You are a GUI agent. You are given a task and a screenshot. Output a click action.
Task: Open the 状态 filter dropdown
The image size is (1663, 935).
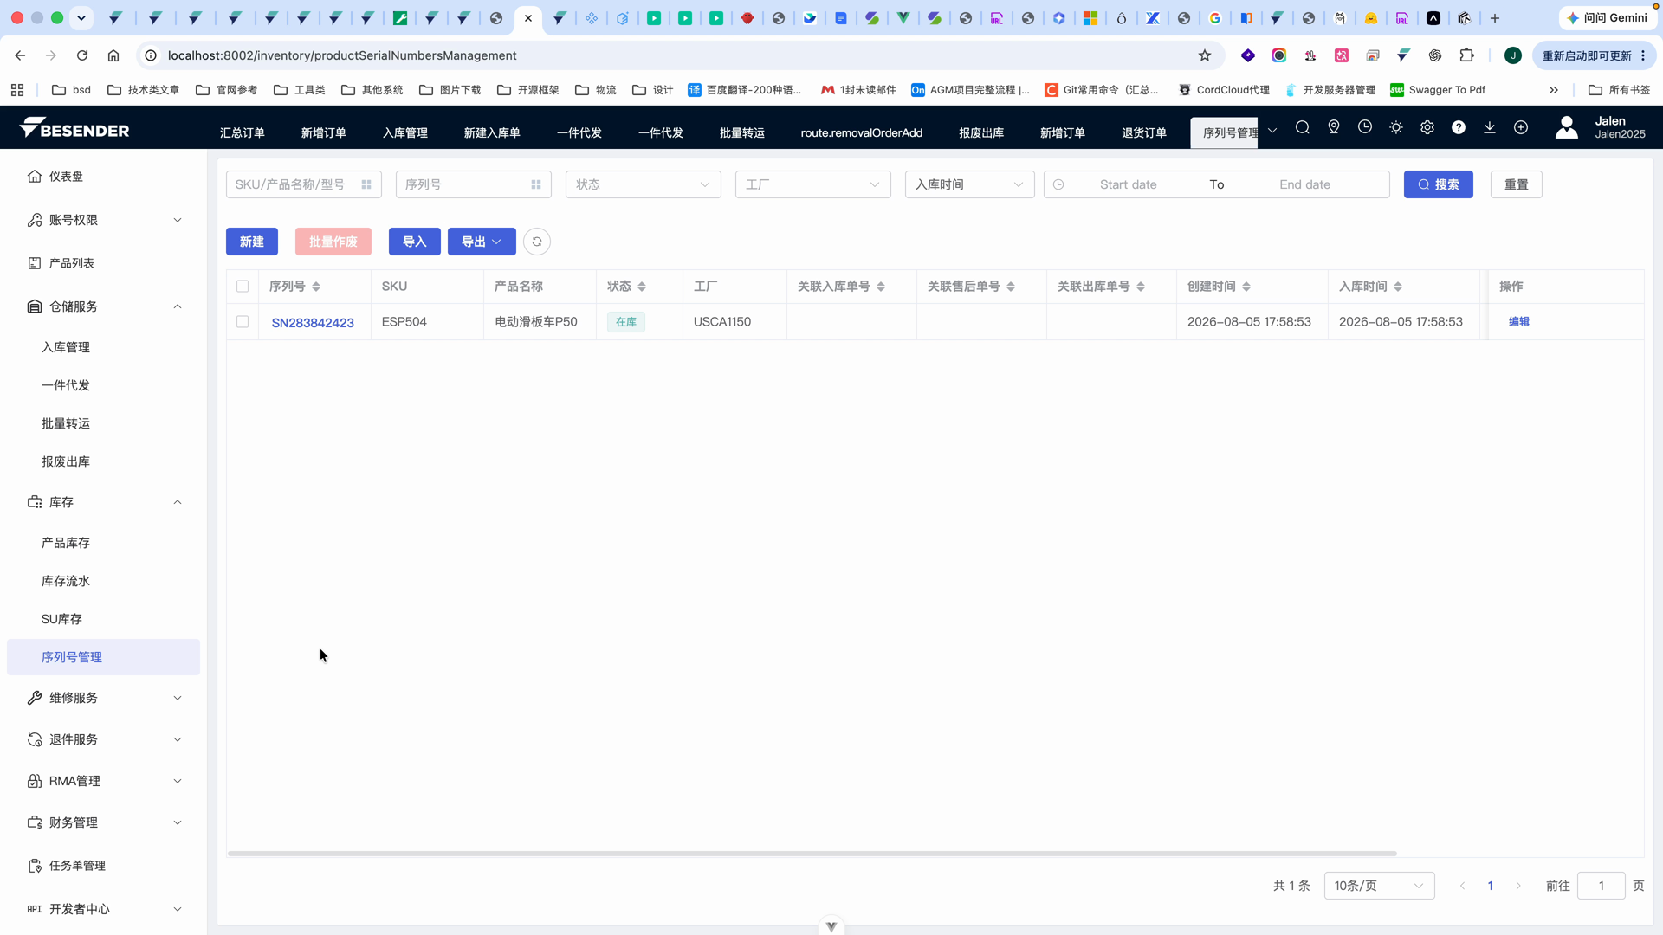644,184
